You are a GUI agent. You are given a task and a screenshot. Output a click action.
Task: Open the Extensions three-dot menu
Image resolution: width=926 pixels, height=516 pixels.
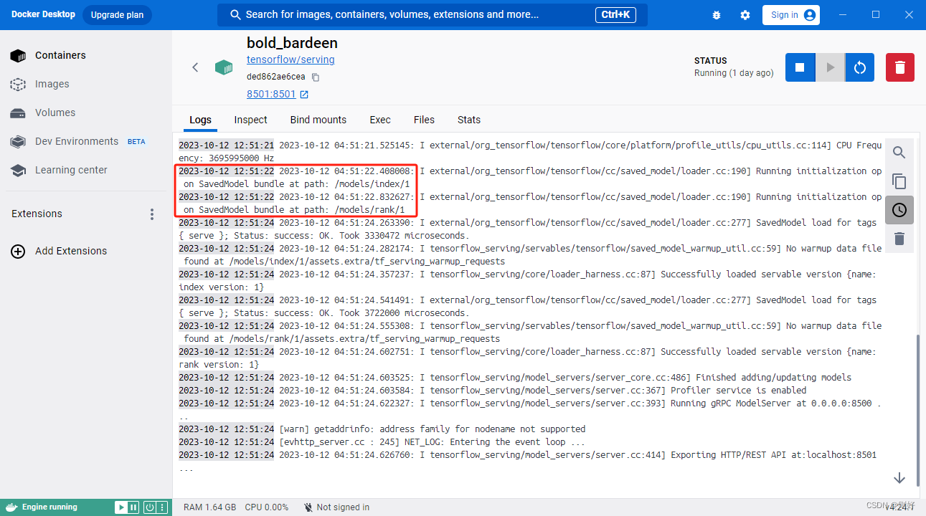coord(151,214)
